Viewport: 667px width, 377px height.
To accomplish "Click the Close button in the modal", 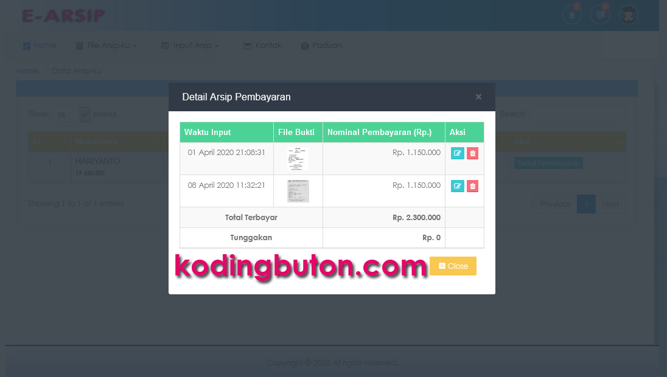I will [453, 266].
